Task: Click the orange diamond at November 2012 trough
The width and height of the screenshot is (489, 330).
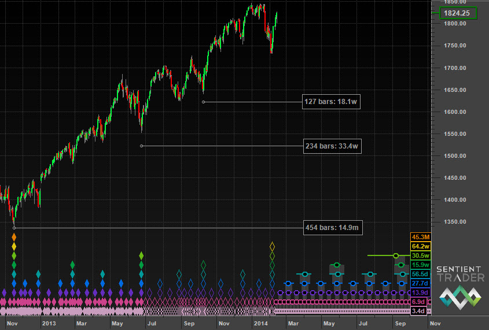Action: click(x=14, y=237)
